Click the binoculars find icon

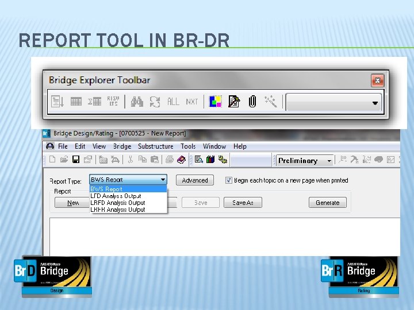click(137, 102)
